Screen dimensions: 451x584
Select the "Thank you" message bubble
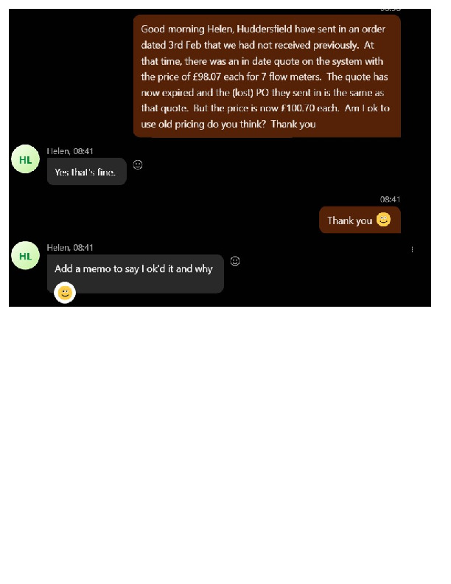tap(360, 220)
